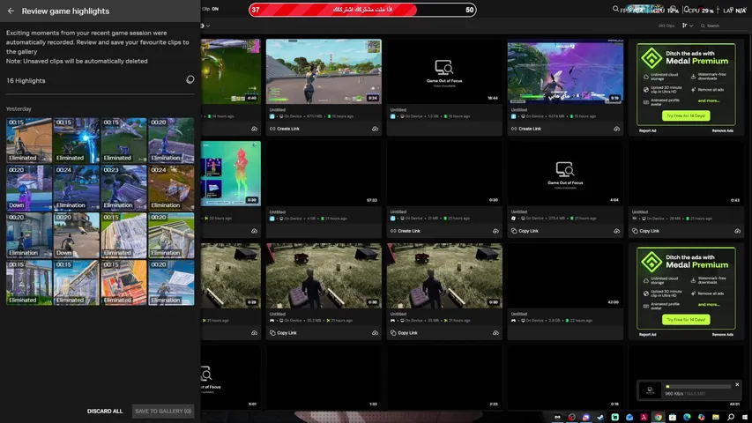Cloud upload icon on 4:40 clip card
Image resolution: width=752 pixels, height=423 pixels.
pos(254,129)
